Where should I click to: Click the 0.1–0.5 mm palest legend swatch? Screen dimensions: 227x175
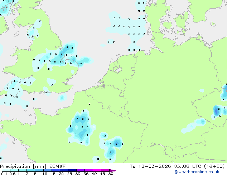(x=6, y=170)
